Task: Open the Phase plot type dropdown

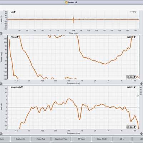Action: coord(15,37)
